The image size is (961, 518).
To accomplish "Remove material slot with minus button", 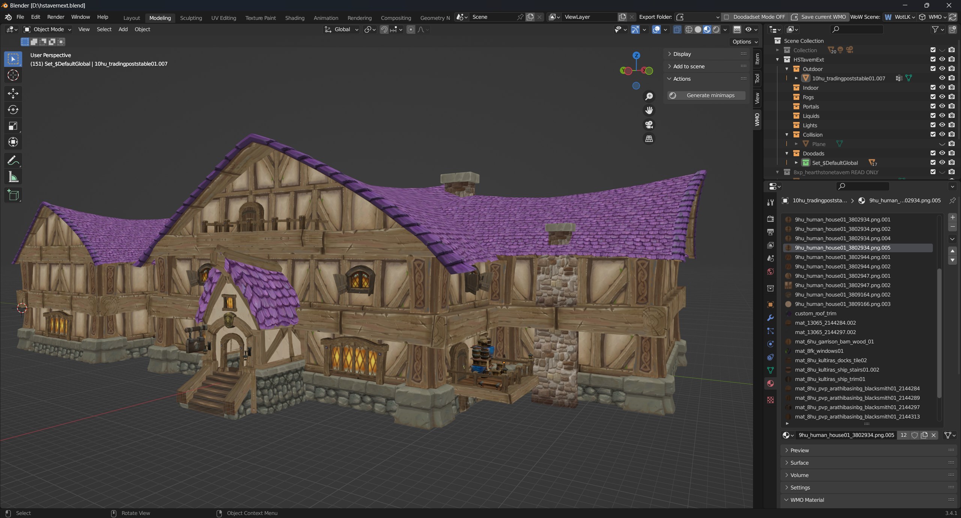I will point(952,227).
